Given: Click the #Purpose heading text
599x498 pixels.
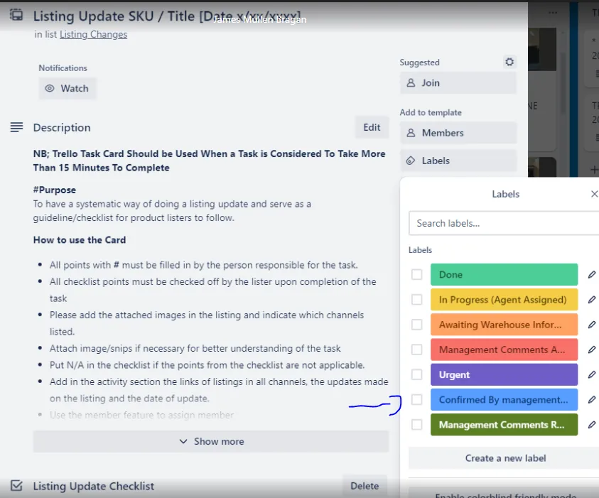Looking at the screenshot, I should tap(55, 190).
